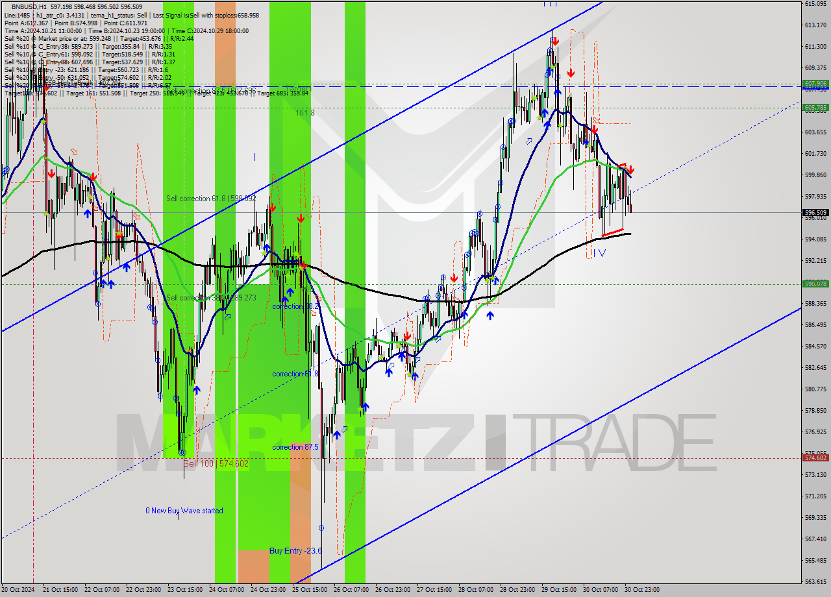Click the '20 Oct 2024' date label
831x597 pixels.
[18, 590]
